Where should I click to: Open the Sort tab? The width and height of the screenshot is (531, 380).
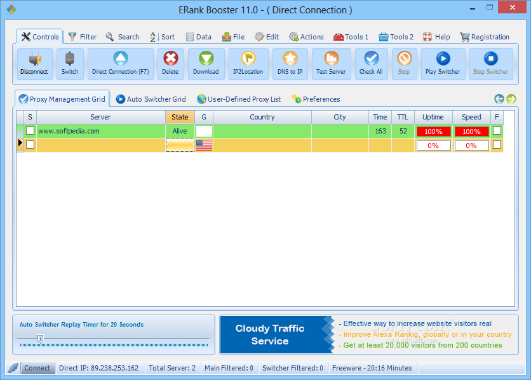tap(162, 37)
